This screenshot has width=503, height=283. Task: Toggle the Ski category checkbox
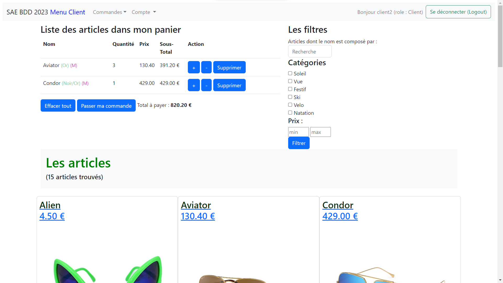coord(290,97)
